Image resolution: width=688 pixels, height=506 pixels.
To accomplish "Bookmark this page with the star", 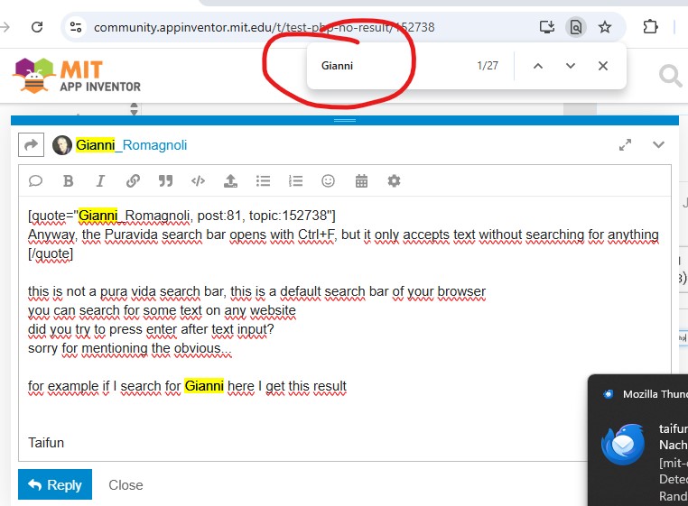I will 605,27.
